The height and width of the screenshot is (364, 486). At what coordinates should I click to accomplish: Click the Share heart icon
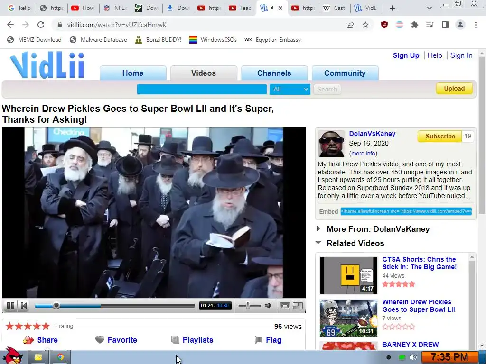[x=28, y=340]
